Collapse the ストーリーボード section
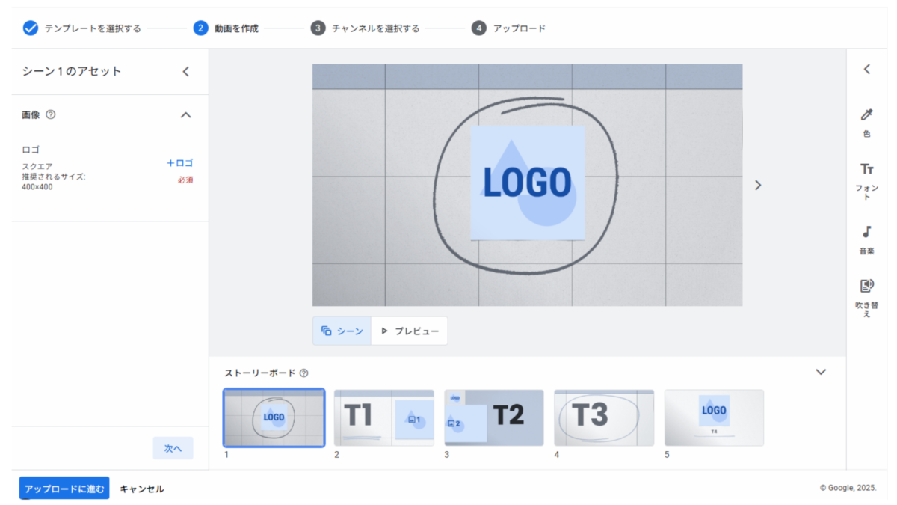The image size is (897, 505). coord(821,373)
